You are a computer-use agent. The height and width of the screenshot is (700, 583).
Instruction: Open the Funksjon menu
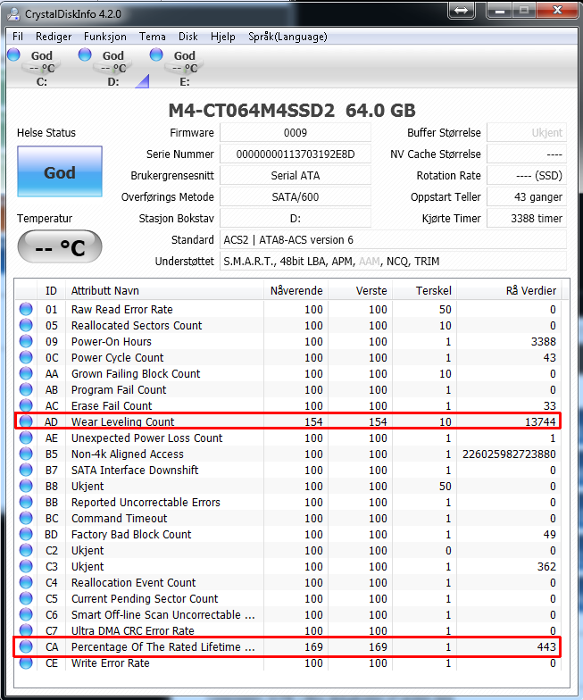click(105, 37)
